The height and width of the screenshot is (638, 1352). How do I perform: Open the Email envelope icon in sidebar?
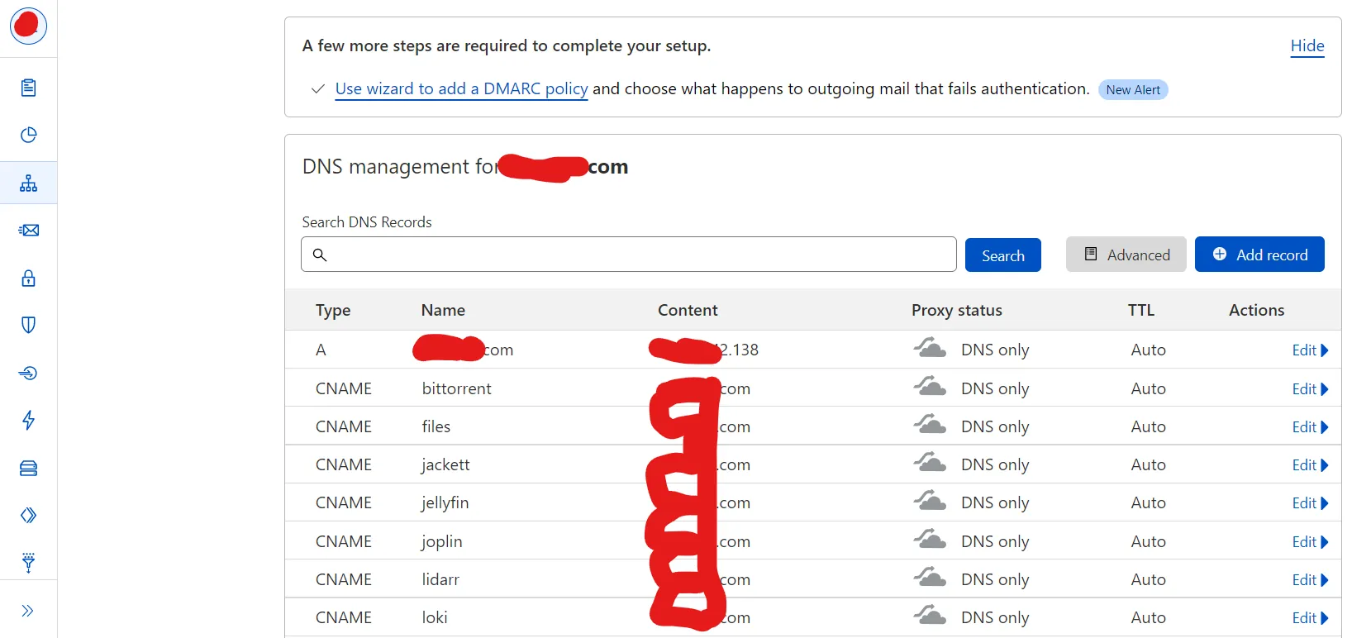[28, 231]
